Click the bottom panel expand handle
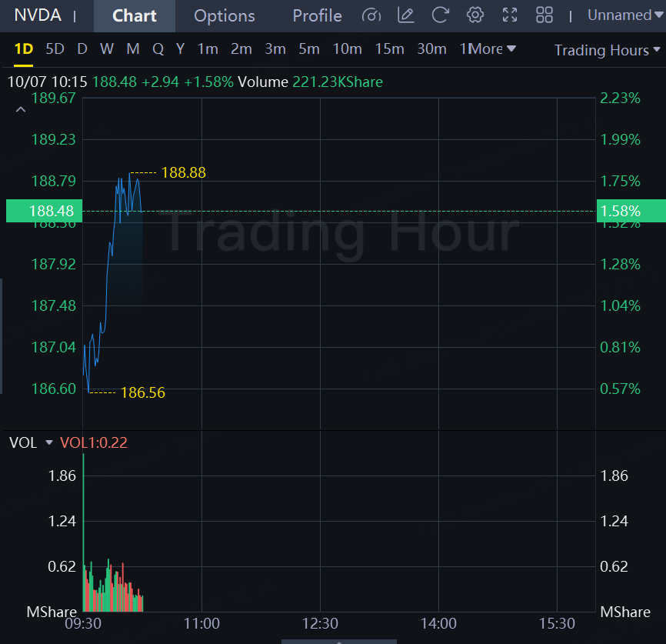Screen dimensions: 666x644 pyautogui.click(x=339, y=642)
